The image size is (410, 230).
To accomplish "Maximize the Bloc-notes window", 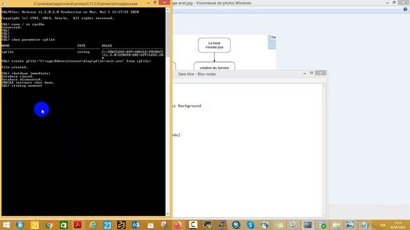I will click(311, 73).
